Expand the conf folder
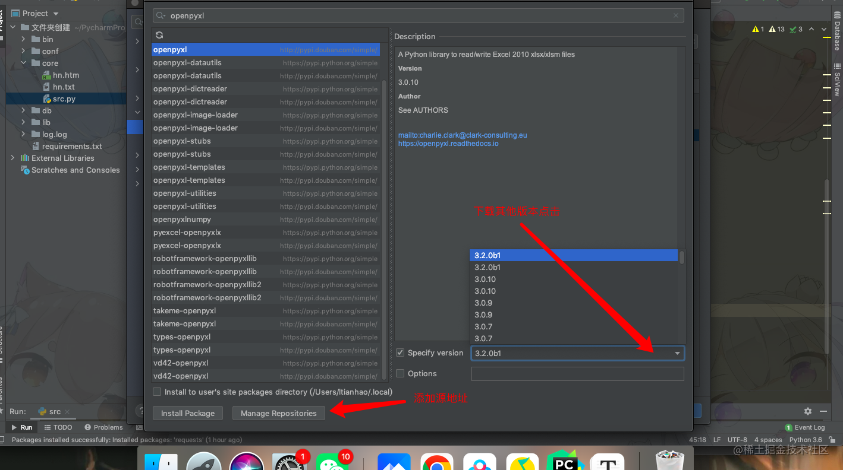Screen dimensions: 843x470 pyautogui.click(x=23, y=51)
